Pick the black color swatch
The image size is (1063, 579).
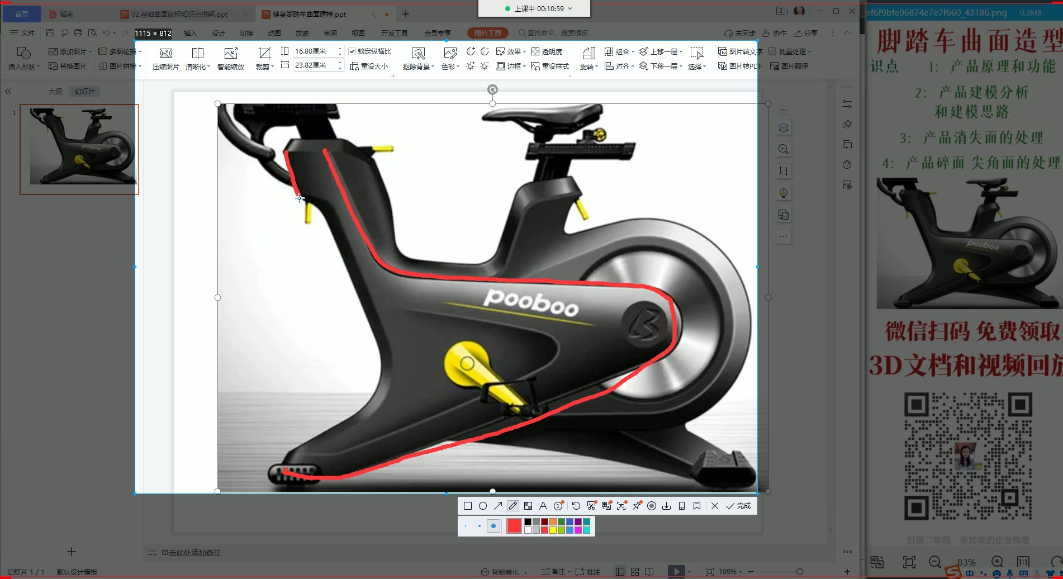[x=528, y=521]
